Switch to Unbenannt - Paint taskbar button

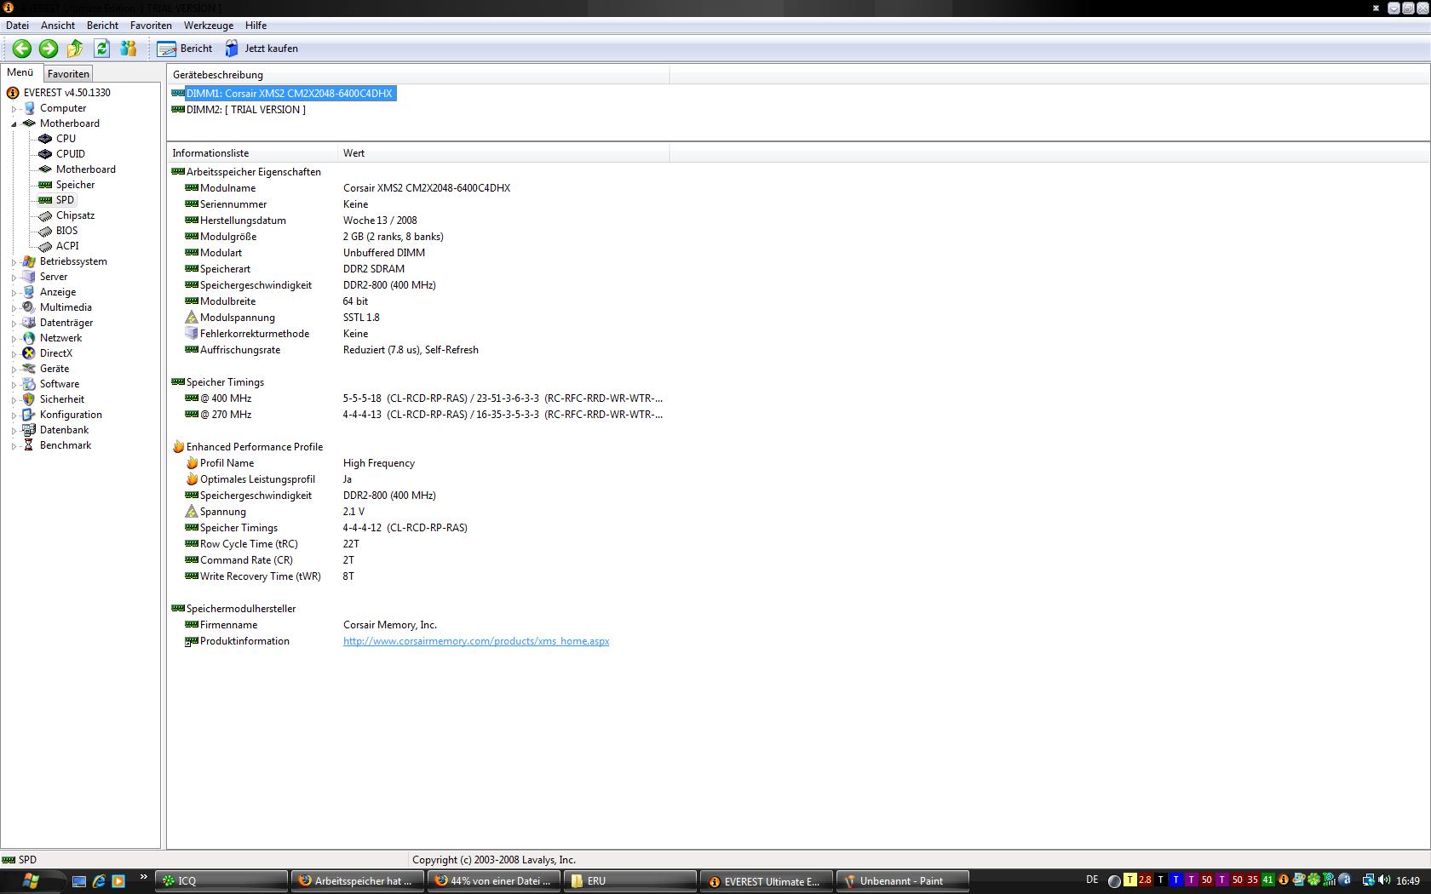(x=903, y=881)
